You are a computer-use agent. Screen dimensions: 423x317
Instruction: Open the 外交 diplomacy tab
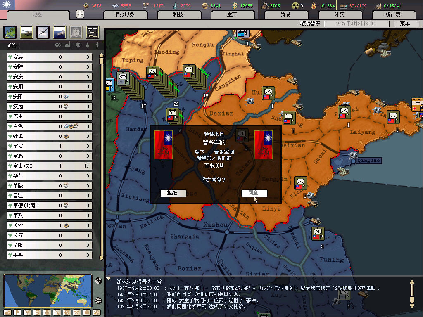(339, 14)
